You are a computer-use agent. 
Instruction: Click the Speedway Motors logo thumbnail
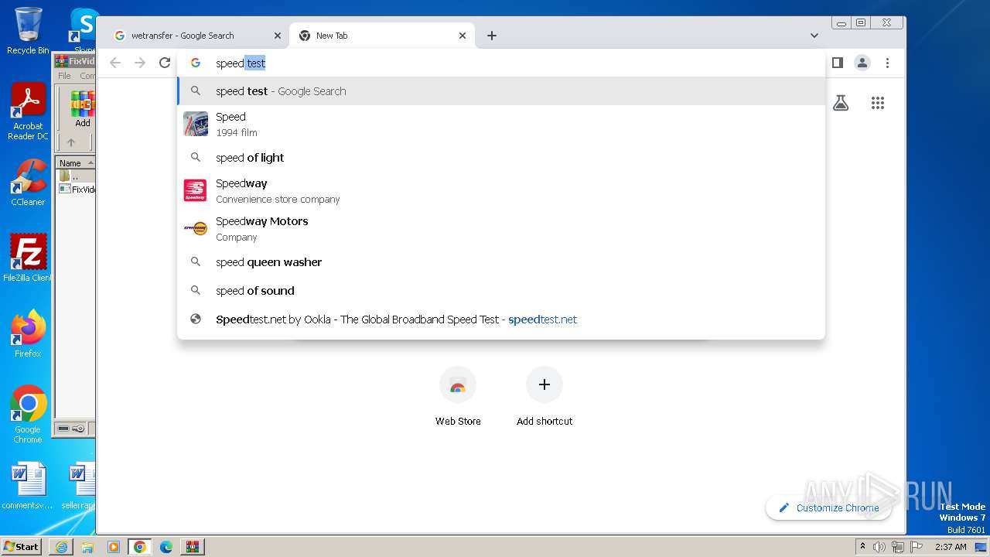[x=196, y=228]
